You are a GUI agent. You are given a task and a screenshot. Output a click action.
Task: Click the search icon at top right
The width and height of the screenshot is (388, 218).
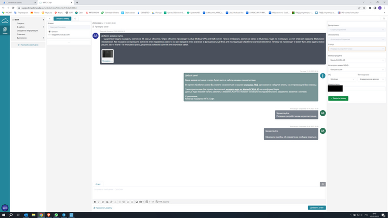coord(384,18)
